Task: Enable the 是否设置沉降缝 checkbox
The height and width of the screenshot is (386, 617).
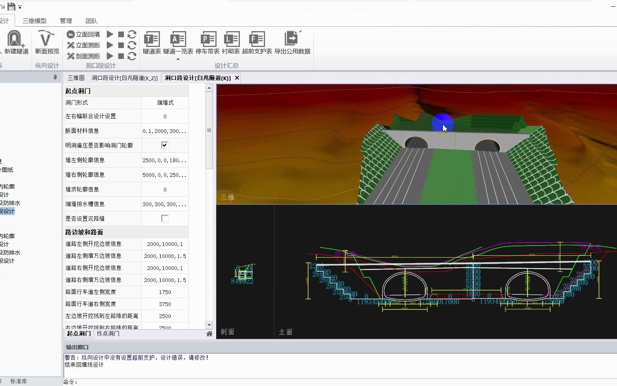Action: (x=164, y=218)
